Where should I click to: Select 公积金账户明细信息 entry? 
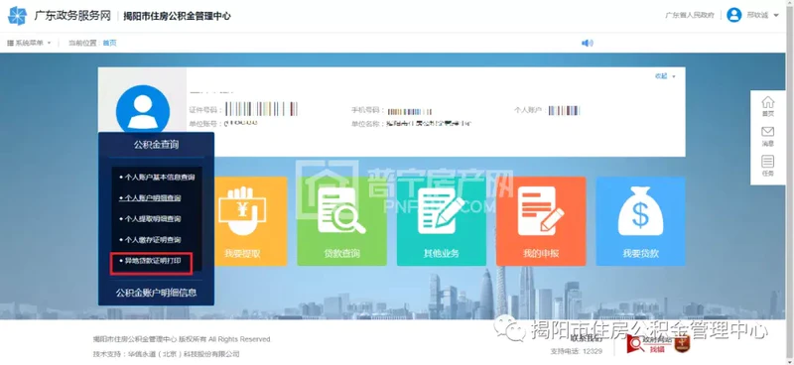(x=156, y=293)
